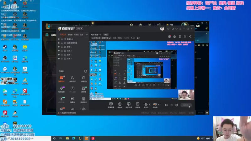Toggle lock on 摄像头 2 layer

coord(62,39)
